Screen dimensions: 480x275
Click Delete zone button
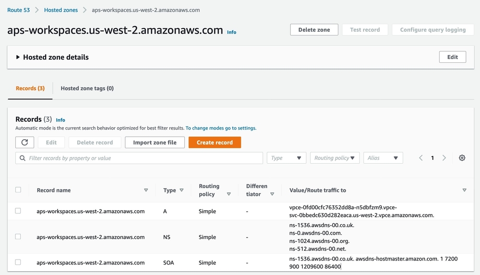click(314, 30)
